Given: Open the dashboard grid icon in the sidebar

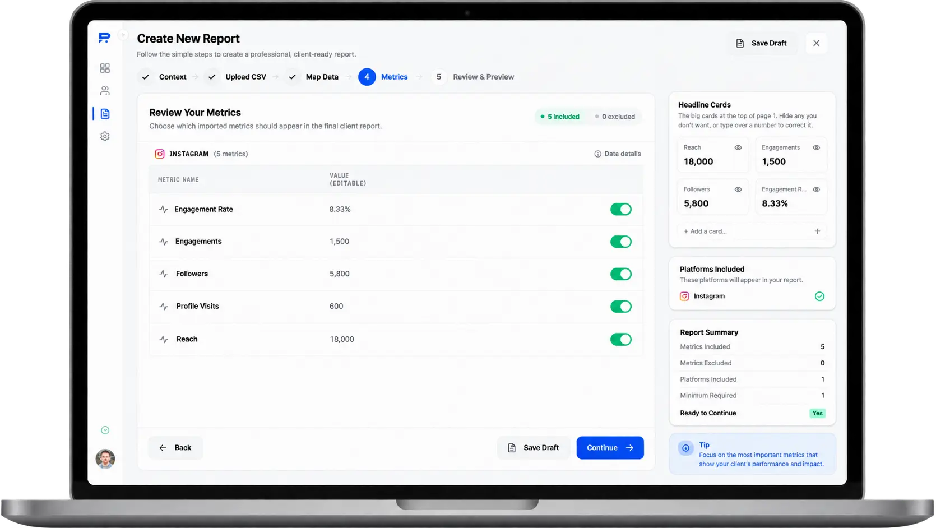Looking at the screenshot, I should (x=105, y=68).
